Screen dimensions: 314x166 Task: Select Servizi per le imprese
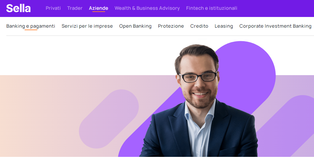pyautogui.click(x=87, y=26)
